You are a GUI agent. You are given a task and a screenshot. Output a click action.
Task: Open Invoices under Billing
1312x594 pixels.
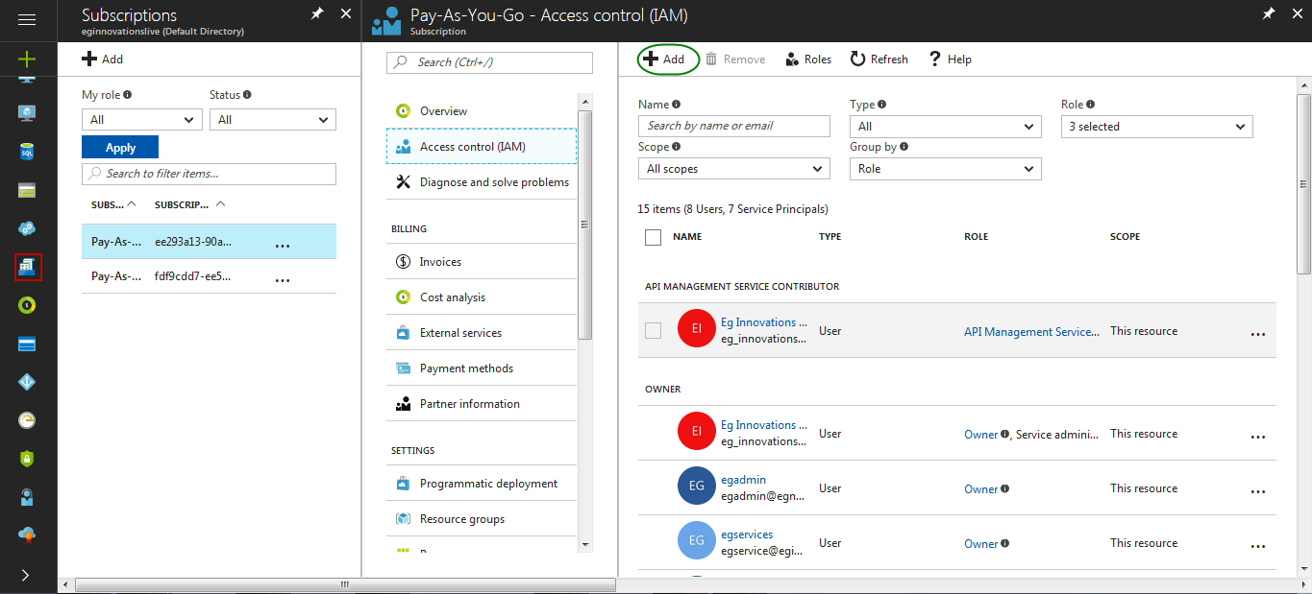pyautogui.click(x=482, y=262)
